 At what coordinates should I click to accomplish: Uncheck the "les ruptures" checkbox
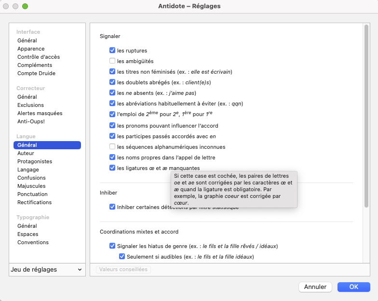tap(112, 51)
